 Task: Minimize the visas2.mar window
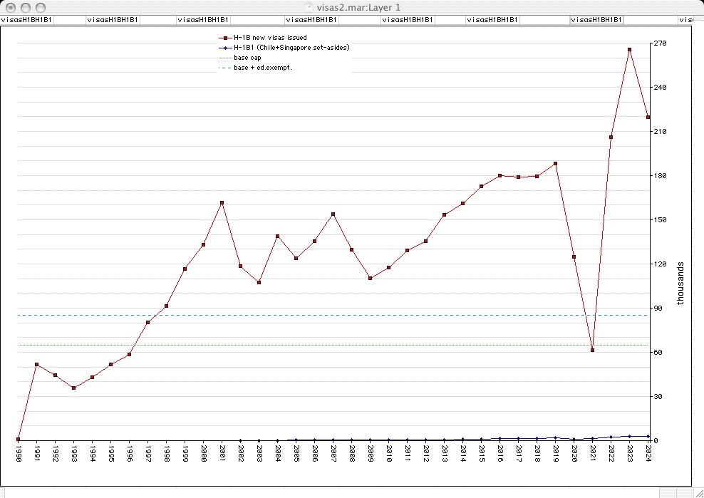tap(24, 6)
